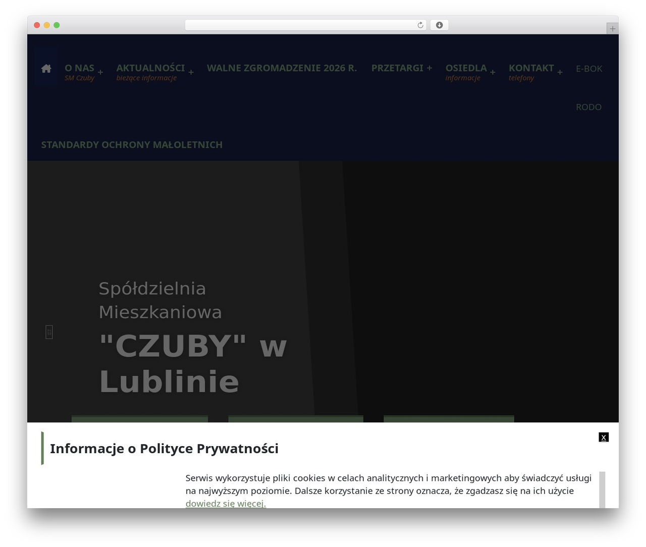Click the cookie notice scrollbar
This screenshot has height=547, width=646.
(602, 490)
